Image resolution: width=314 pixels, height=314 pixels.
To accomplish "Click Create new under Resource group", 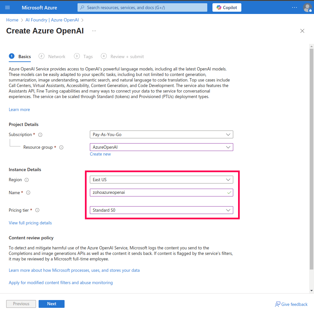I will point(100,154).
